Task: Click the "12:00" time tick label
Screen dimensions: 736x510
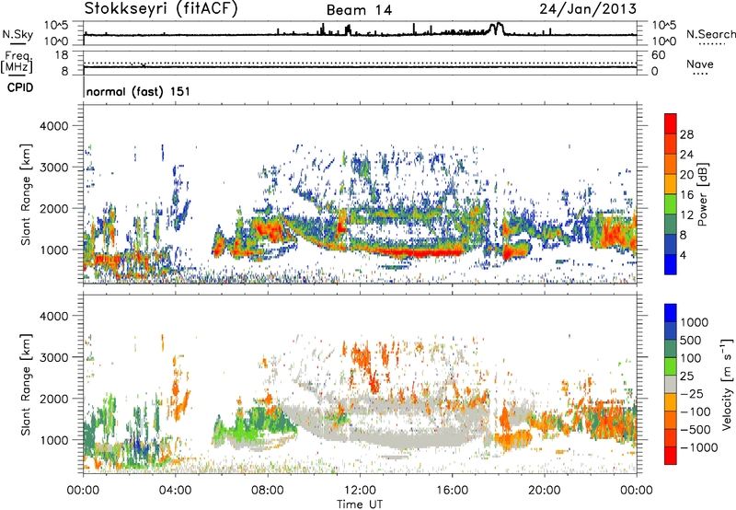Action: 360,491
